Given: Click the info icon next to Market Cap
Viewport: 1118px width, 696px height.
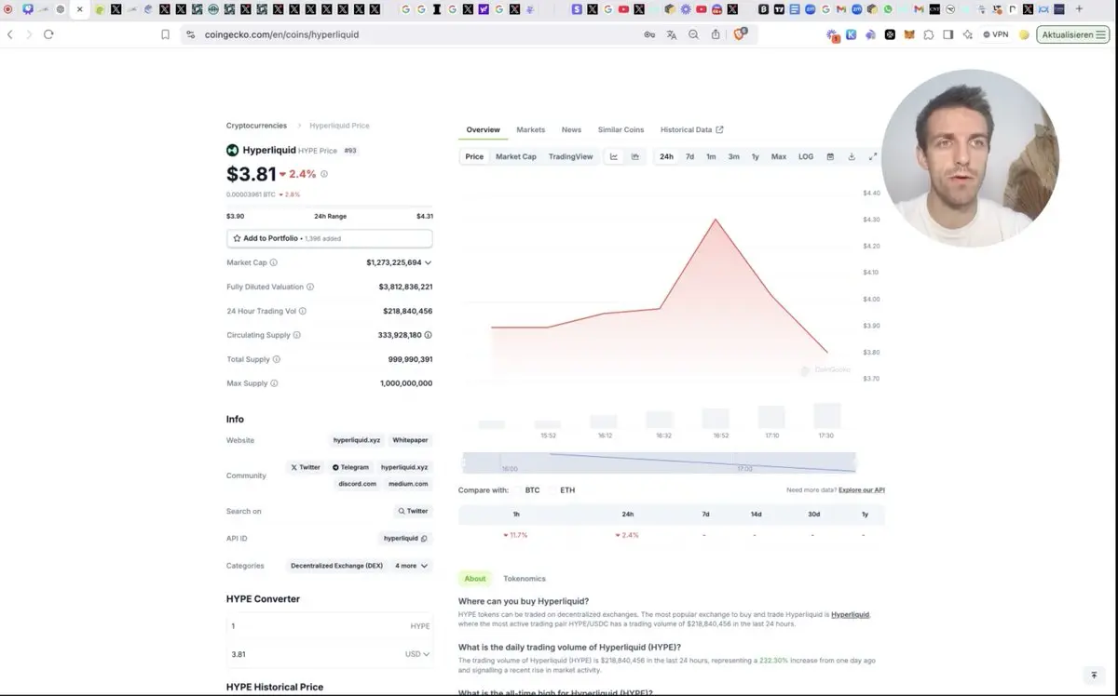Looking at the screenshot, I should click(x=273, y=262).
